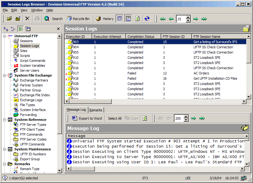Collapse the System Maintenance tree node

click(x=5, y=149)
